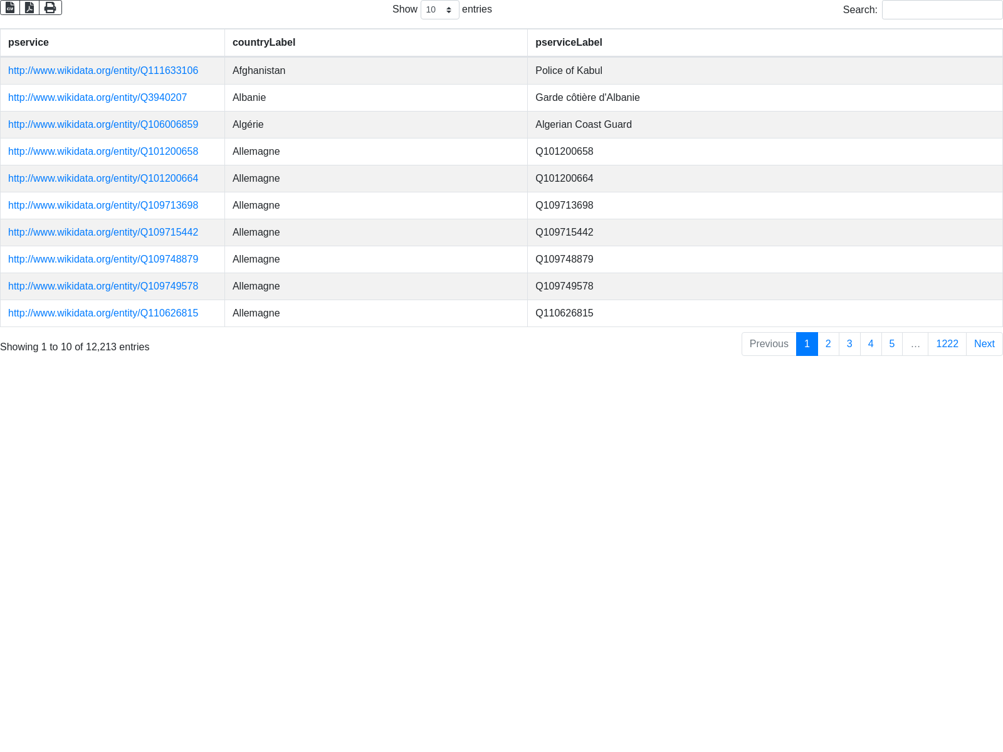This screenshot has height=752, width=1003.
Task: Open the Q110626815 entity link
Action: pos(103,313)
